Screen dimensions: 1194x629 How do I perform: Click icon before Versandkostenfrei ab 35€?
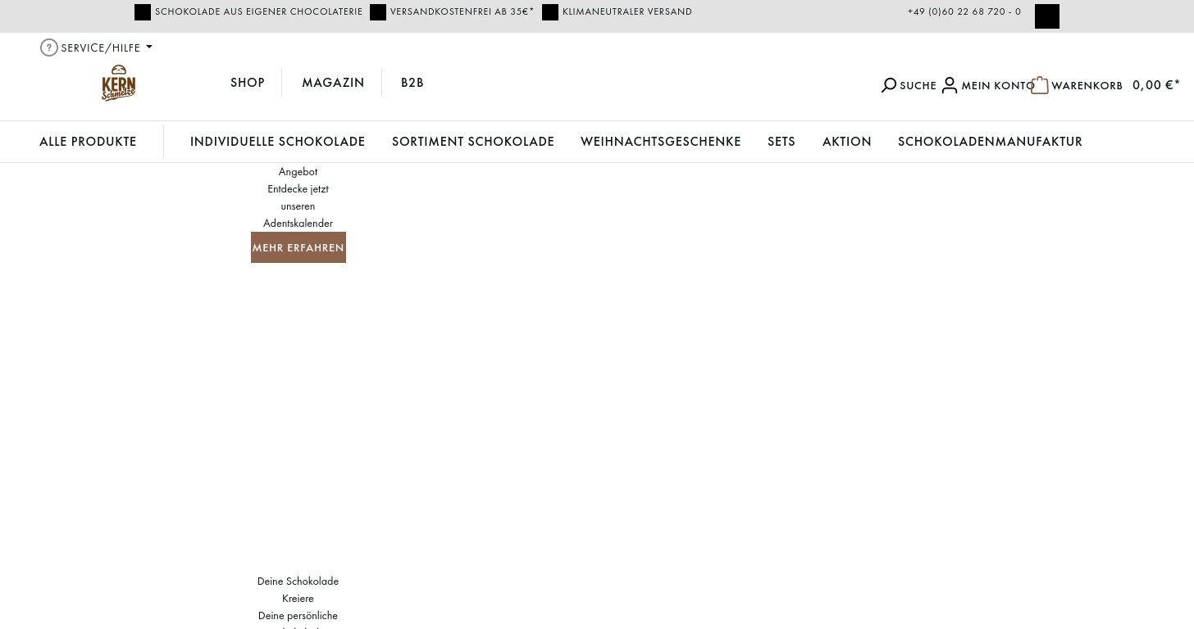point(378,12)
